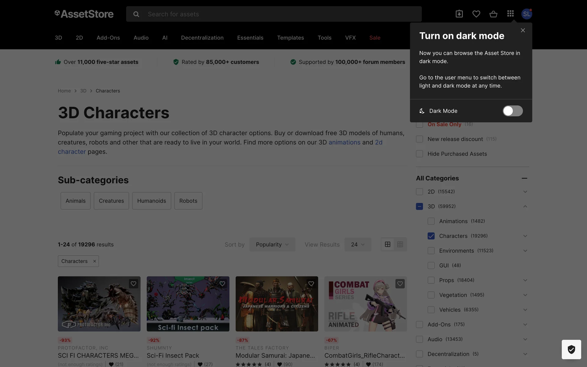Screen dimensions: 587x367
Task: Select the Humanoids sub-category button
Action: [151, 201]
